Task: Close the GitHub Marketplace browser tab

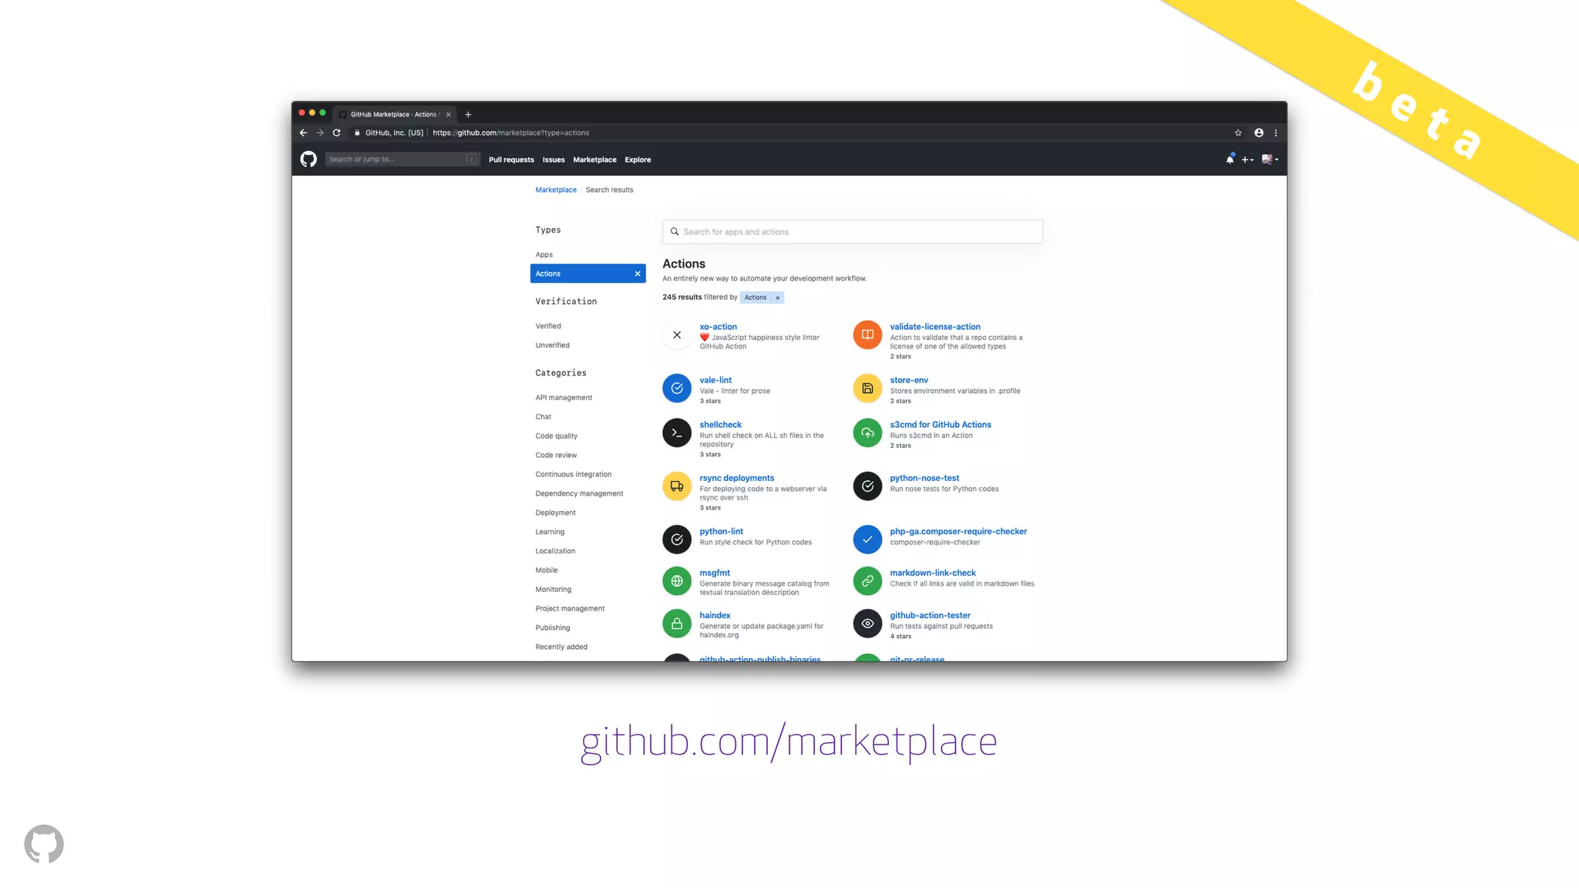Action: point(449,115)
